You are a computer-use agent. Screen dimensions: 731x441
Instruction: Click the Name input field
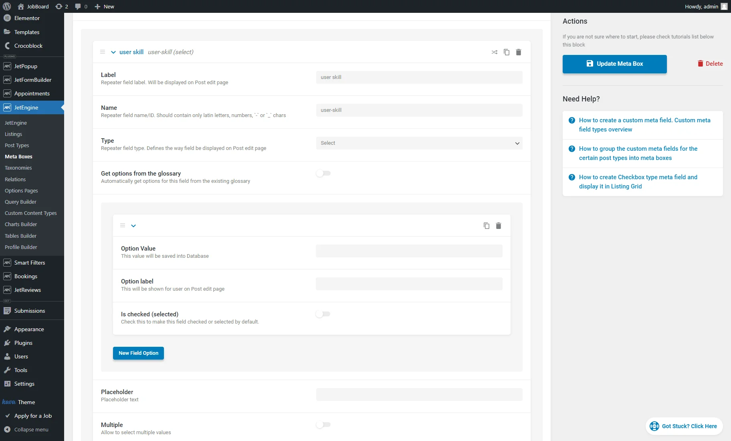[419, 110]
